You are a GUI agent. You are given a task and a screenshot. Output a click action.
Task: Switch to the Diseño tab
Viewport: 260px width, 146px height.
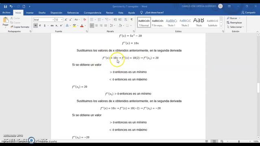click(x=42, y=13)
